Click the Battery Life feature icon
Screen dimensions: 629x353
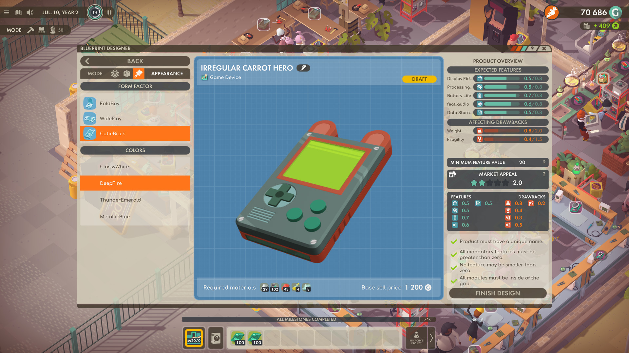[x=479, y=95]
